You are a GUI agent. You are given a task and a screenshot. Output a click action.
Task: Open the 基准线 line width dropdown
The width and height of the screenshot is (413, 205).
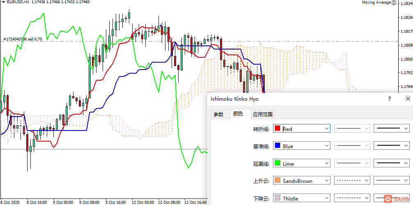tap(392, 146)
